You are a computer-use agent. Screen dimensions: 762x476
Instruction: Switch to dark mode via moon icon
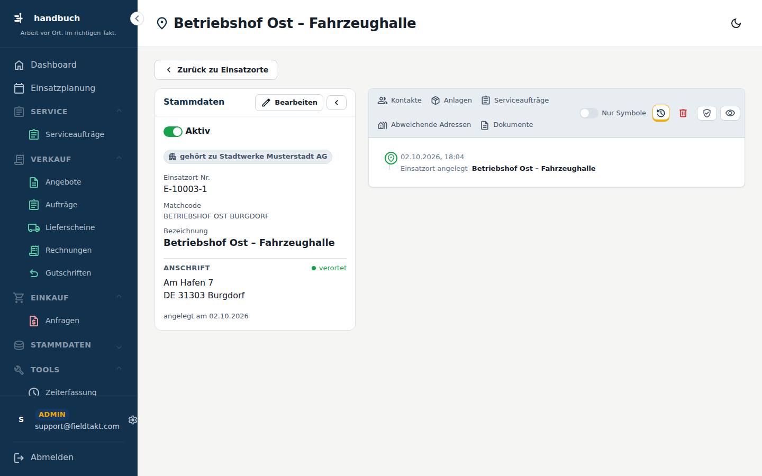pos(736,23)
